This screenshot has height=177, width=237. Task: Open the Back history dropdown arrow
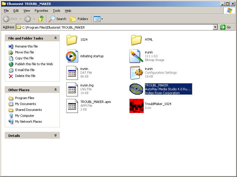(x=21, y=19)
